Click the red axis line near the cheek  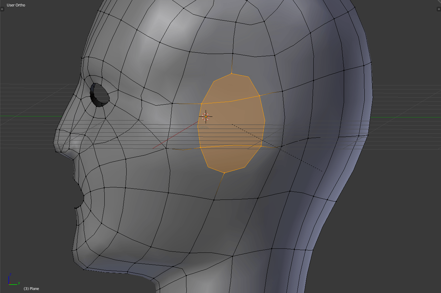click(176, 135)
